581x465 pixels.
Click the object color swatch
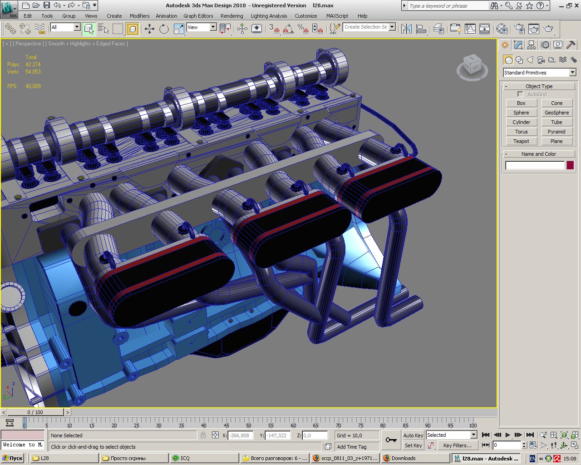tap(570, 165)
